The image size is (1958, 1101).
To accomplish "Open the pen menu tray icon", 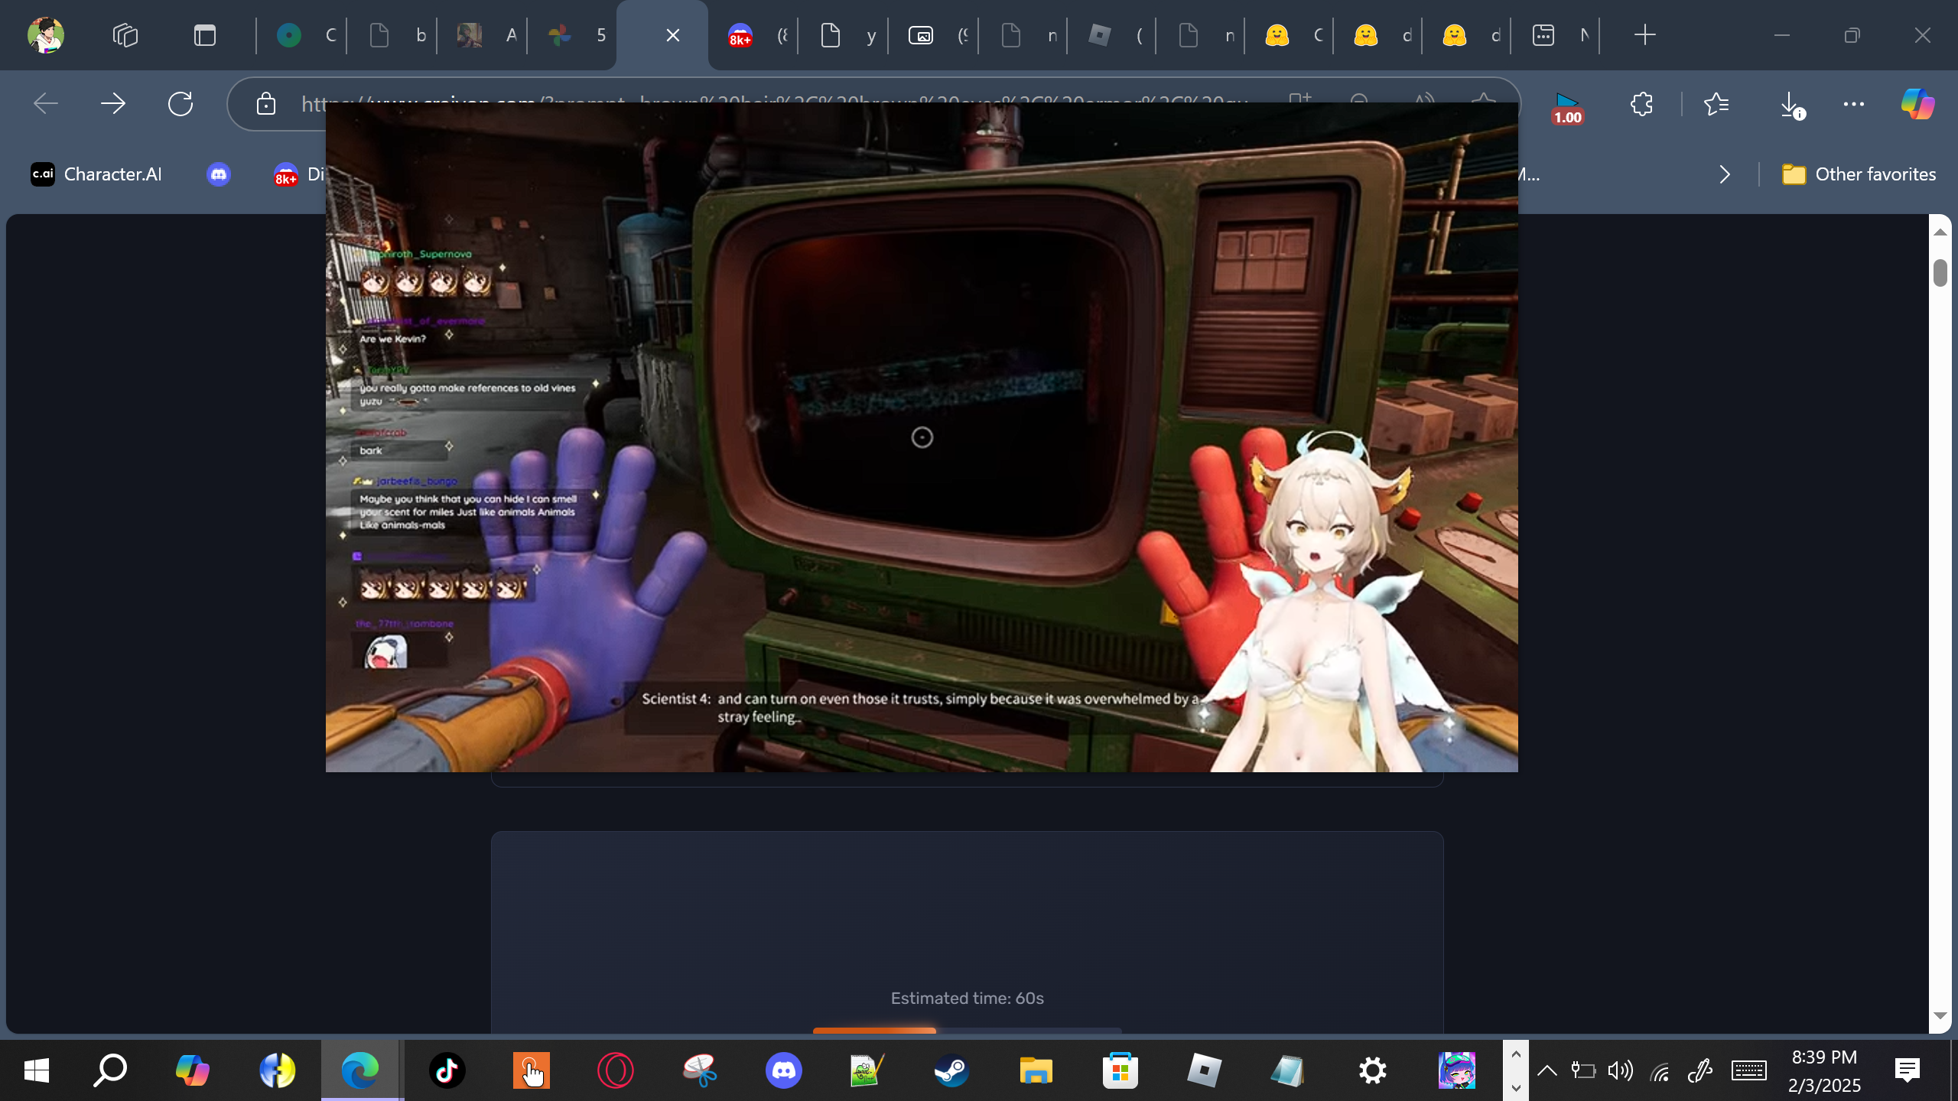I will [1699, 1070].
